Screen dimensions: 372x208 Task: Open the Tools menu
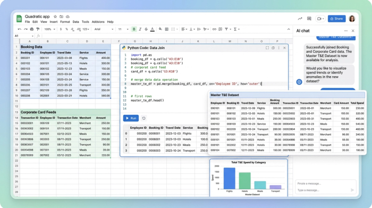(x=86, y=22)
